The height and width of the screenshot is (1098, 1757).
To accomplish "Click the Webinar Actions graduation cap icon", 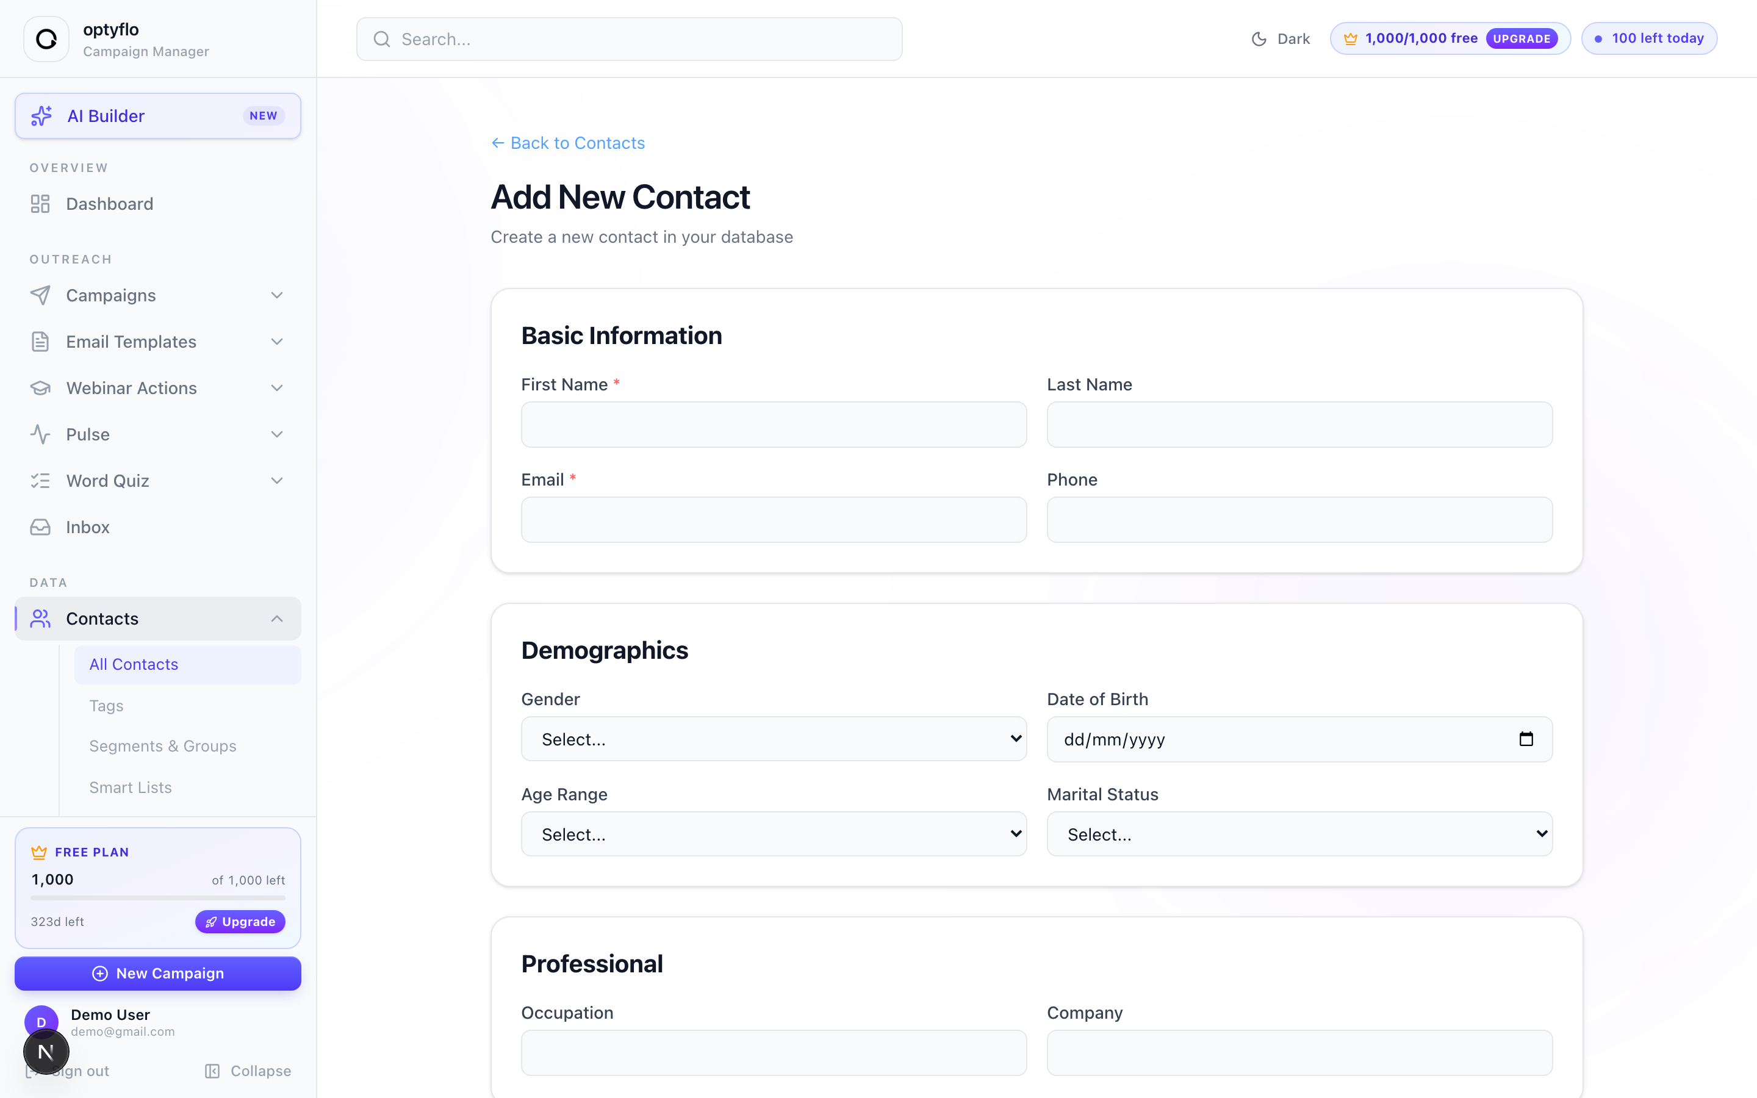I will tap(41, 389).
